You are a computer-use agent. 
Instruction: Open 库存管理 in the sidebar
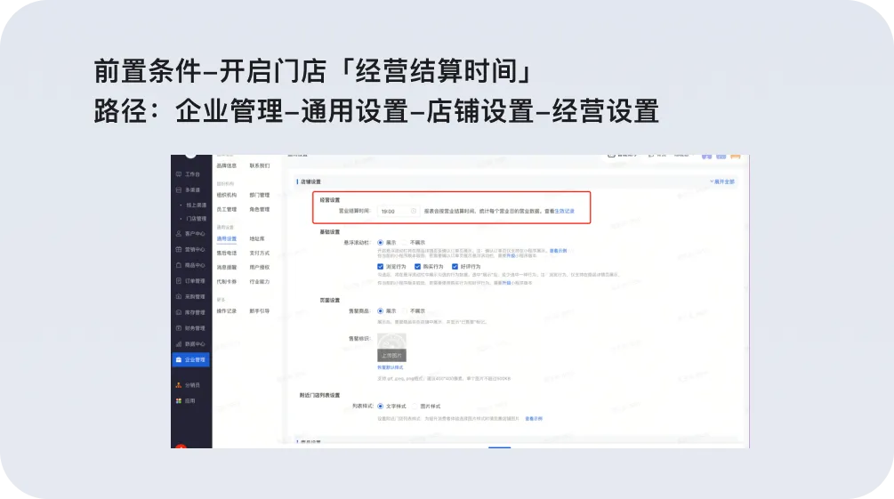coord(191,312)
